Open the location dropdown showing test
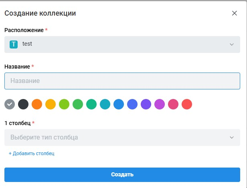The image size is (247, 188). tap(122, 44)
